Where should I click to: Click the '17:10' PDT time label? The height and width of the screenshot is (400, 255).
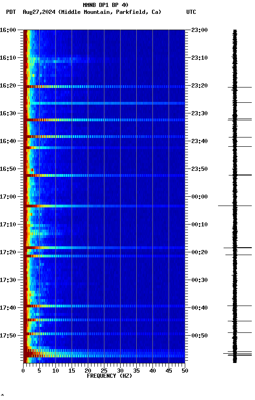pos(8,225)
